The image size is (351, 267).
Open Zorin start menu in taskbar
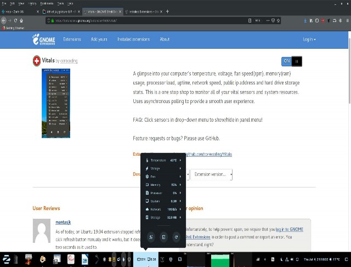coord(6,259)
